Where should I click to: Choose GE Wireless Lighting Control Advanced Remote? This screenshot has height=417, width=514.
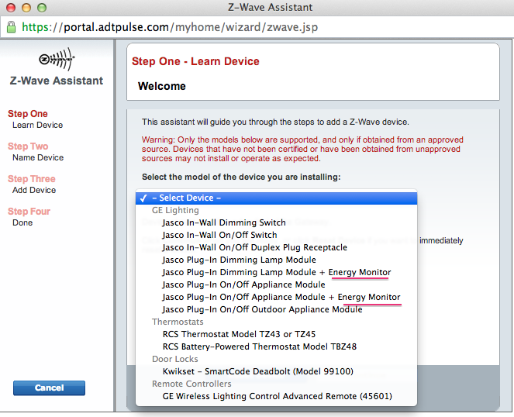point(276,396)
